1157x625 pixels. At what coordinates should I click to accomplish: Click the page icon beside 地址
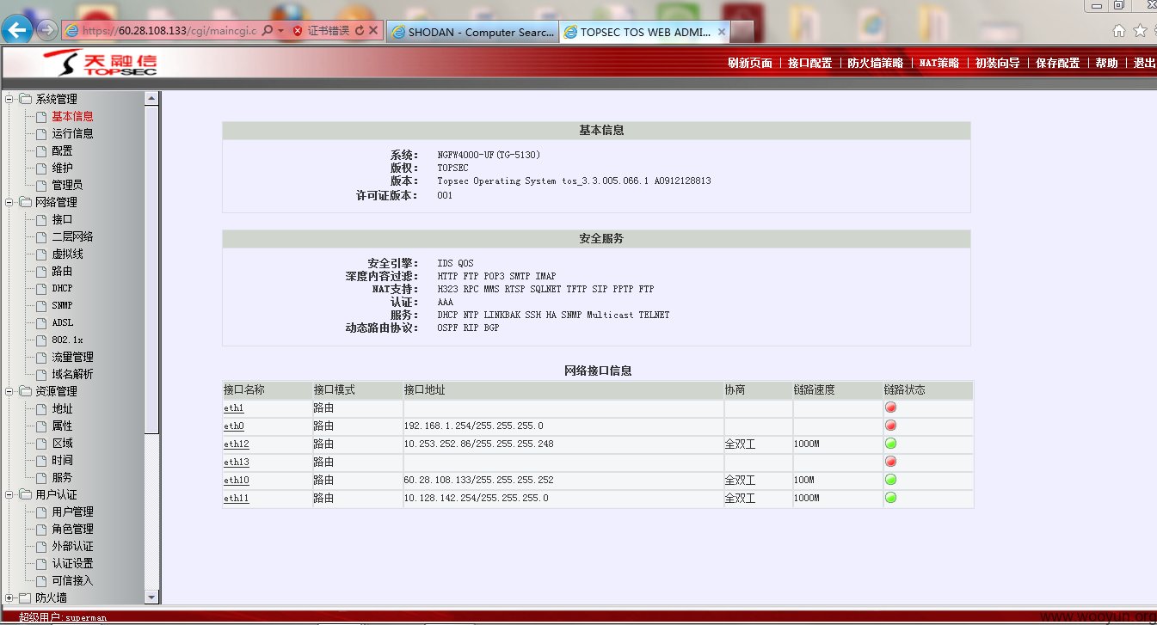(41, 408)
